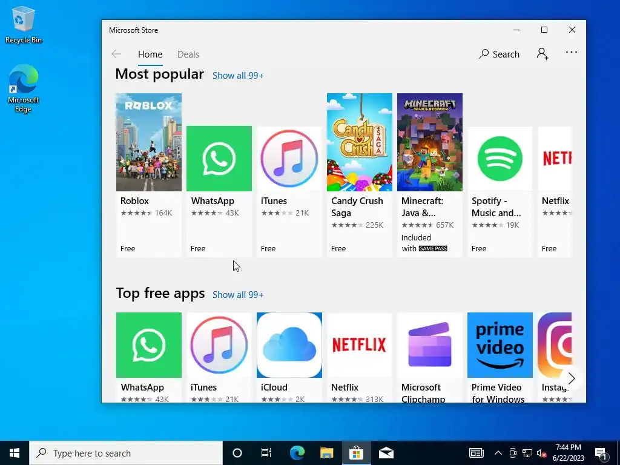Click Candy Crush Saga 225K rating

(357, 225)
